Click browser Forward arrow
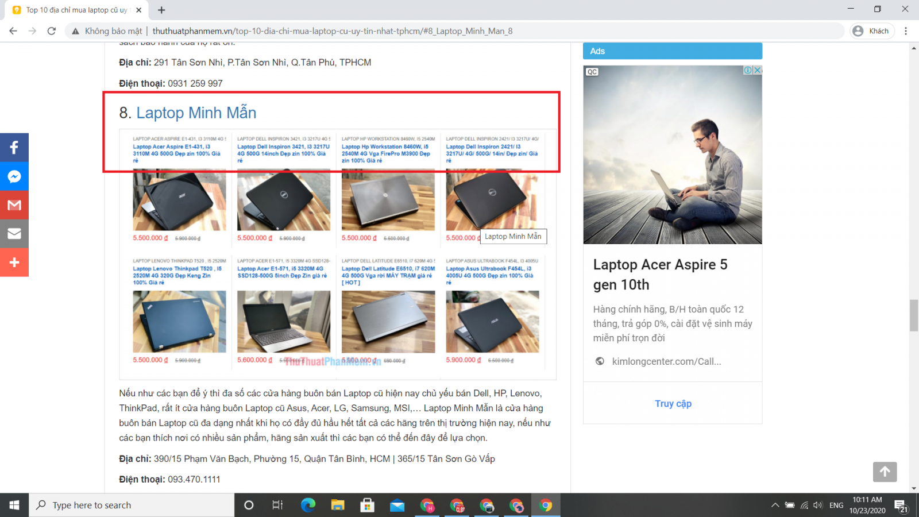This screenshot has width=919, height=517. (32, 31)
